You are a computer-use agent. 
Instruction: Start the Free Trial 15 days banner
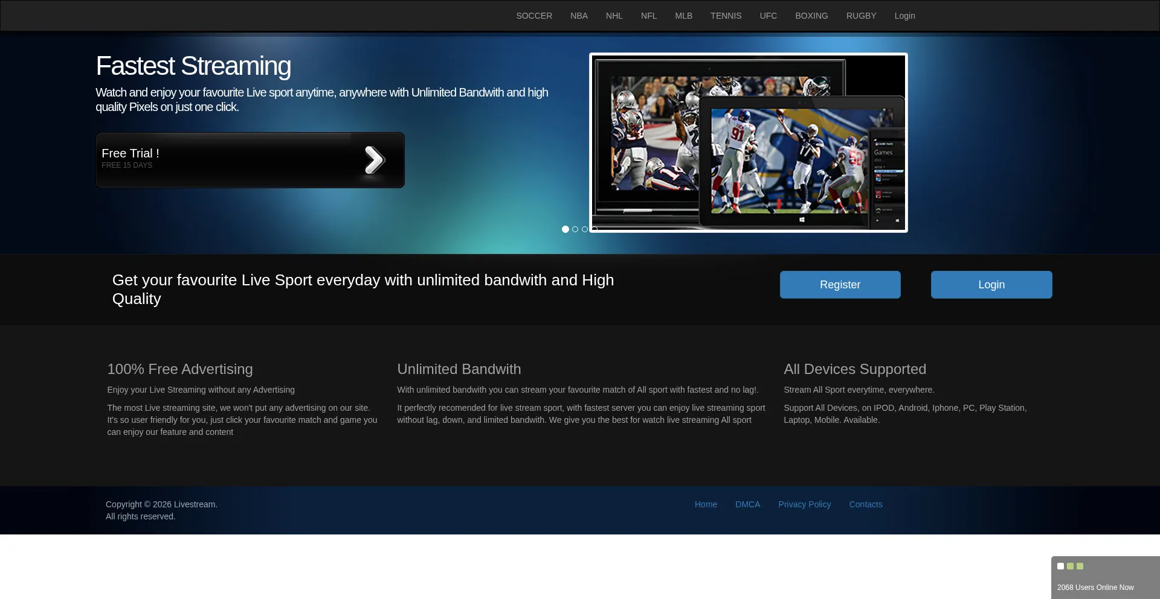[x=250, y=160]
